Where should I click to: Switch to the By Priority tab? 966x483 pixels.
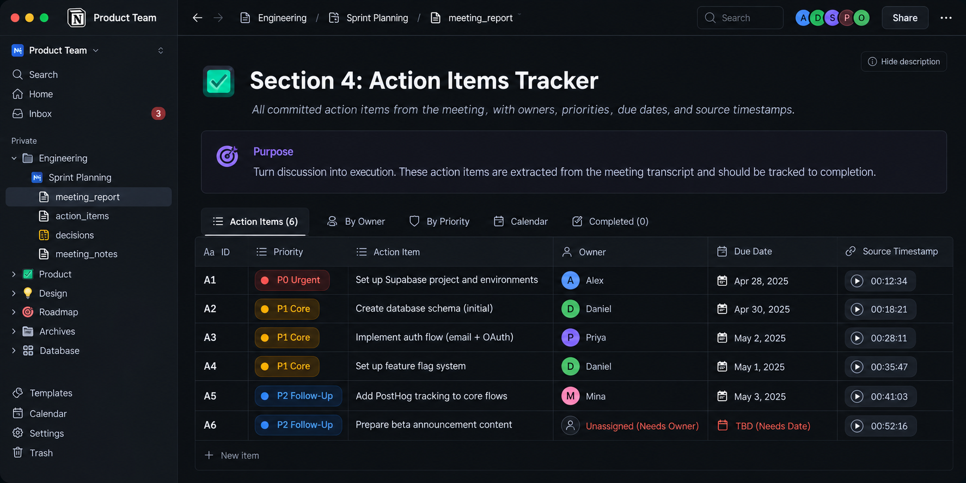pos(439,222)
